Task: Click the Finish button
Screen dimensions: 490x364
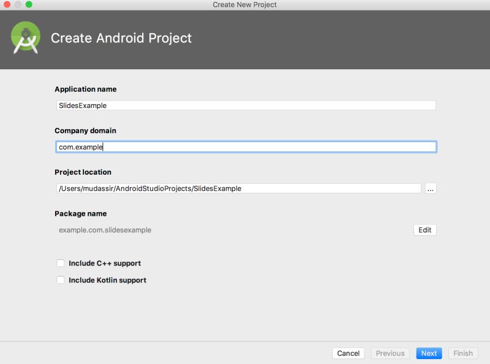Action: (x=462, y=353)
